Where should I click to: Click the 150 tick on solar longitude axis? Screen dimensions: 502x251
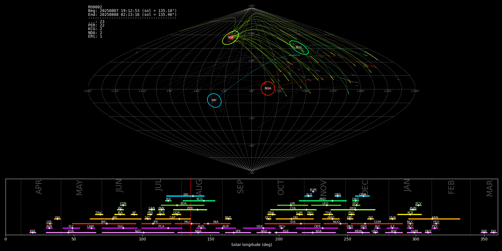pyautogui.click(x=211, y=239)
